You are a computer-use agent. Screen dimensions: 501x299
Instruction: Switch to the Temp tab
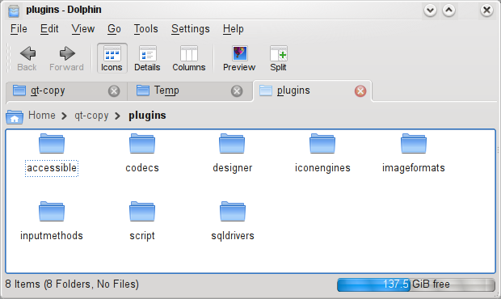click(190, 91)
